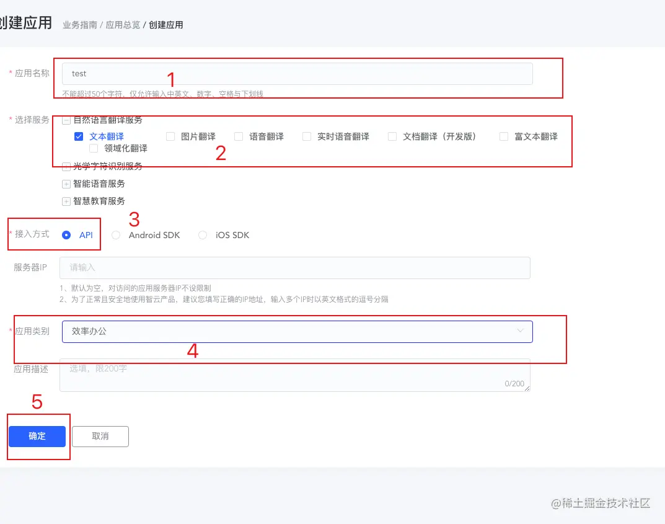The image size is (665, 524).
Task: Check the 富文本翻译 option
Action: pos(504,136)
